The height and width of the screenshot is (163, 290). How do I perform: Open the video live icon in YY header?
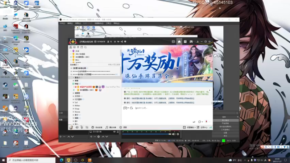click(173, 42)
